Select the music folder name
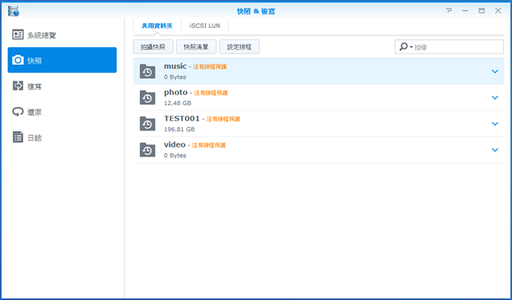Screen dimensions: 512x300 click(175, 66)
